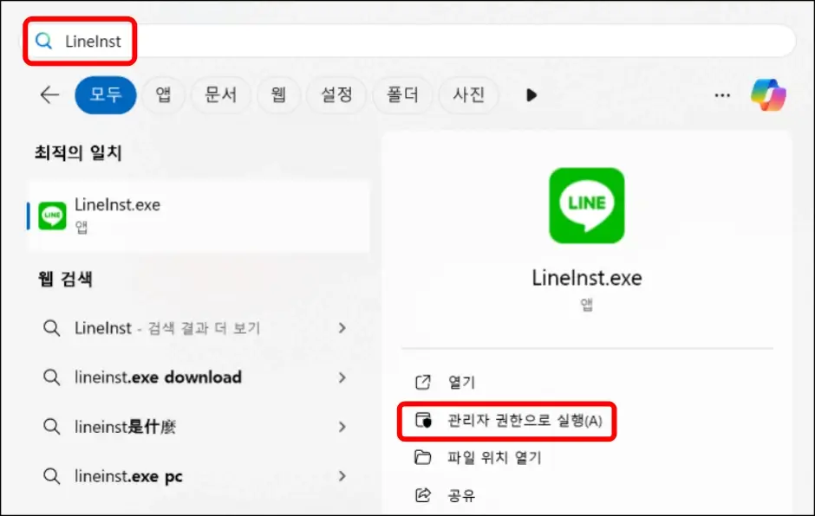Viewport: 815px width, 516px height.
Task: Click the LineInst.exe title in details pane
Action: pyautogui.click(x=587, y=278)
